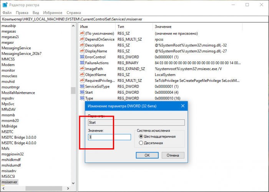Select the mouhid key

point(8,81)
